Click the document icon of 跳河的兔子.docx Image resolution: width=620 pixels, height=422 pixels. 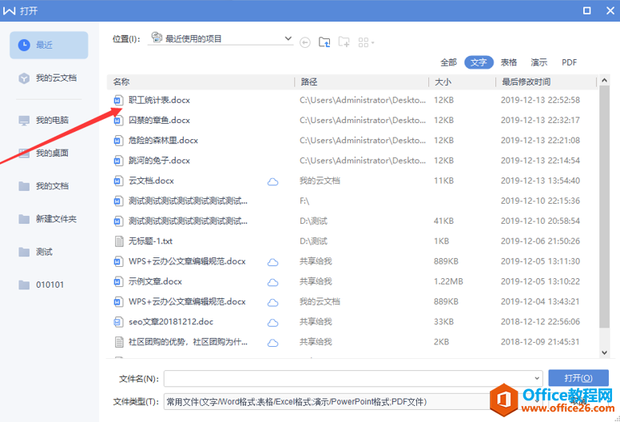118,161
